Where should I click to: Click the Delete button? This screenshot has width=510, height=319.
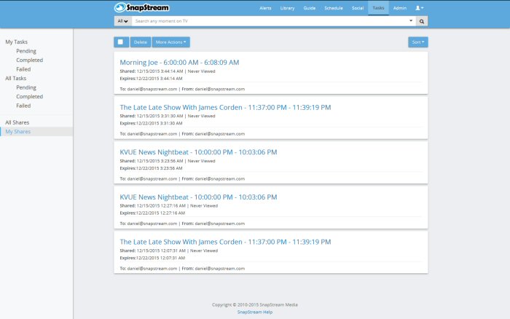pos(141,42)
